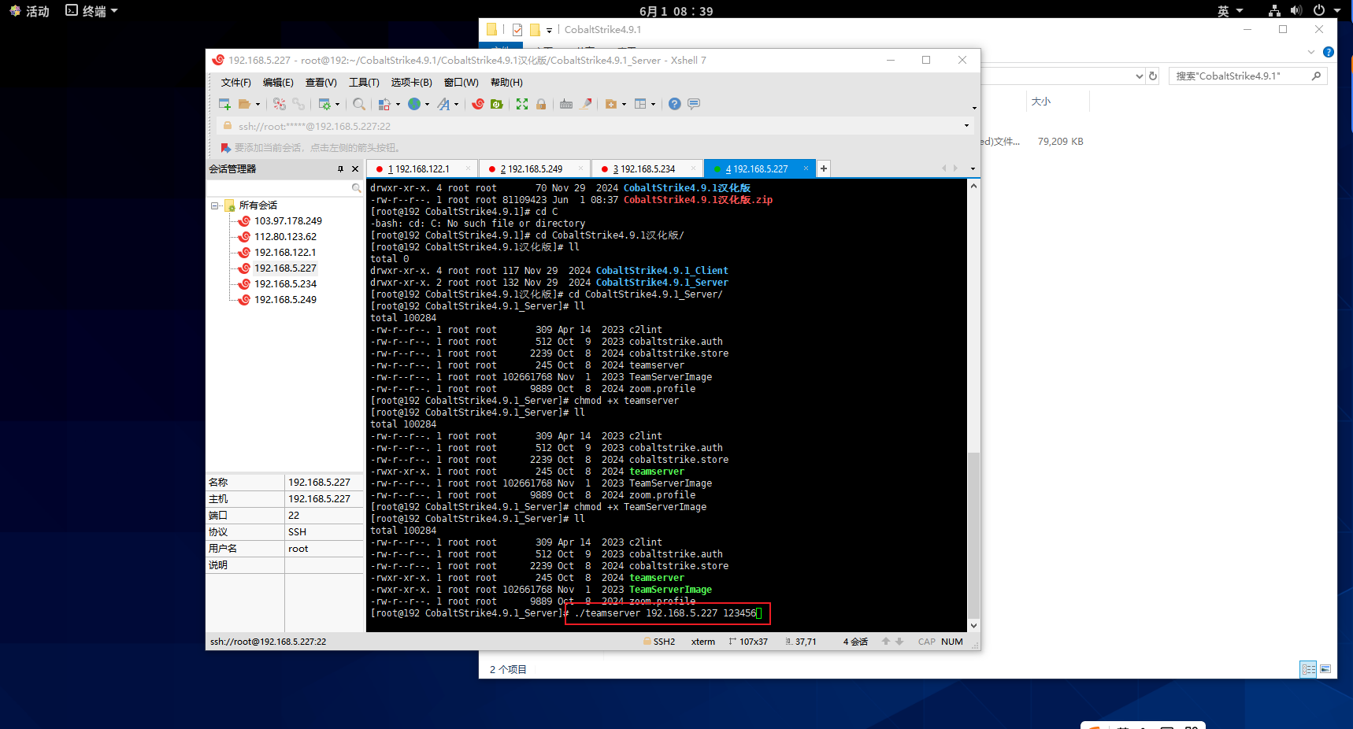The width and height of the screenshot is (1353, 729).
Task: Pin the 会话管理器 panel
Action: point(340,169)
